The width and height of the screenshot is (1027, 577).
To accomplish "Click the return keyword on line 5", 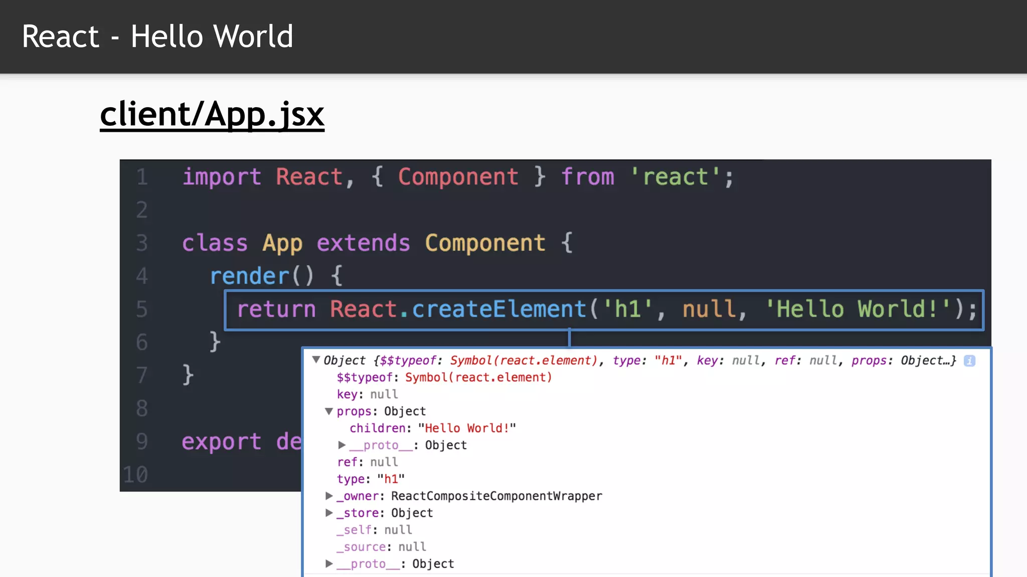I will click(276, 310).
